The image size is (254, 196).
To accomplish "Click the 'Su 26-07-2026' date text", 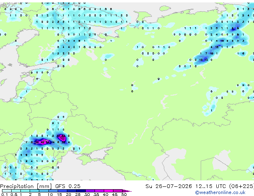I will point(169,186).
